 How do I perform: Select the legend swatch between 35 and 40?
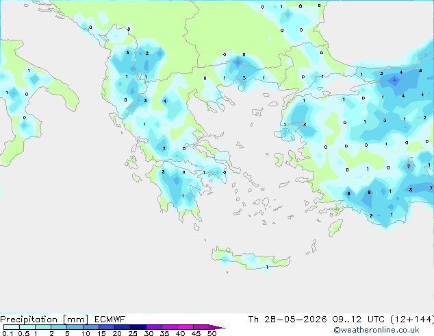[x=169, y=327]
